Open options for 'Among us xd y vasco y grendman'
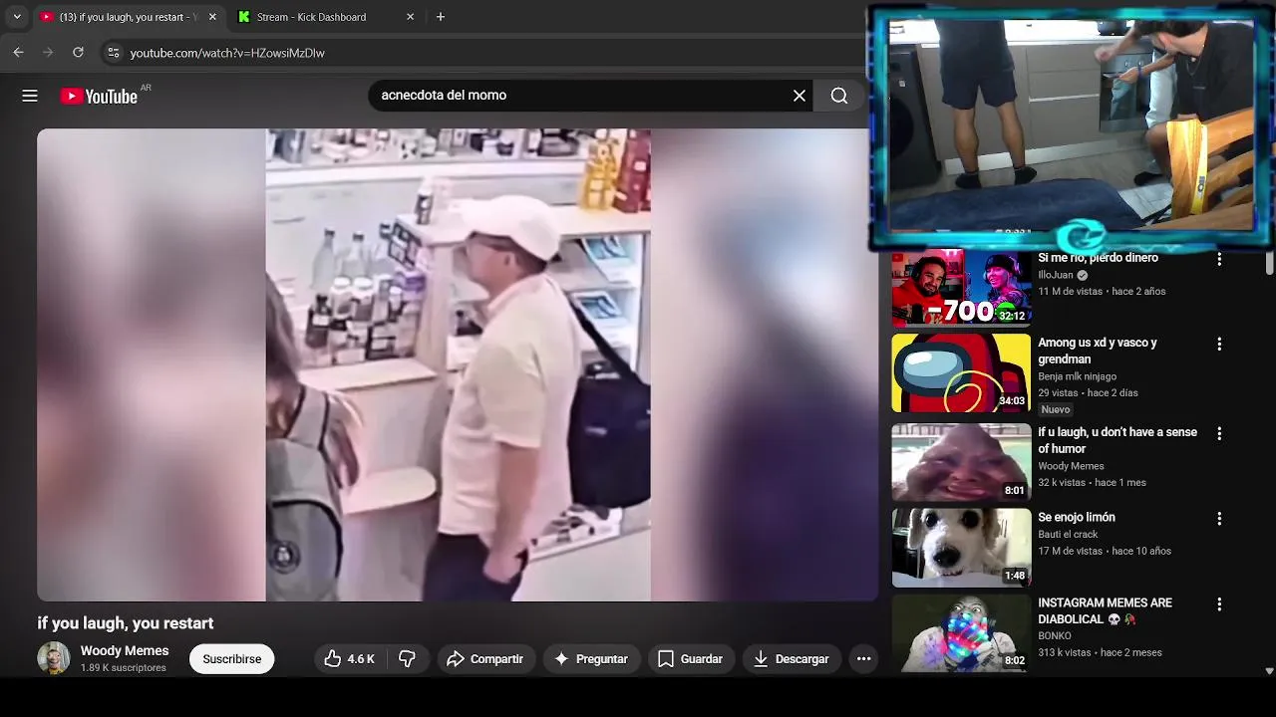The image size is (1276, 717). click(x=1219, y=344)
